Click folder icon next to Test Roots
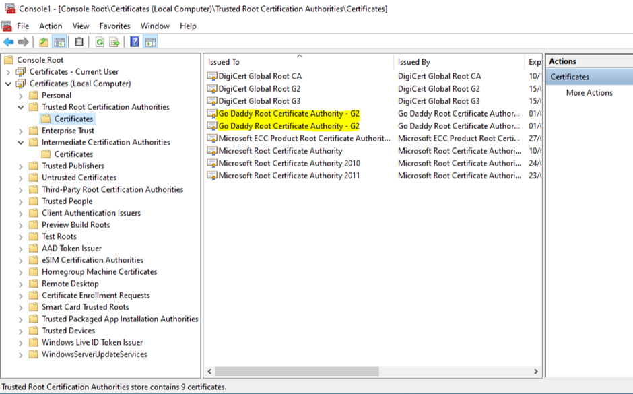633x394 pixels. coord(34,236)
